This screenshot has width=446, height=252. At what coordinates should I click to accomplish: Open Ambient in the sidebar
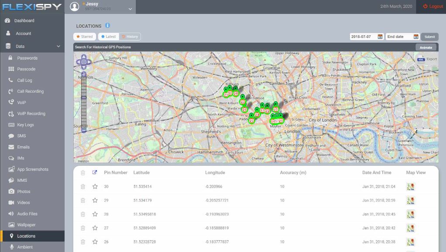[25, 247]
